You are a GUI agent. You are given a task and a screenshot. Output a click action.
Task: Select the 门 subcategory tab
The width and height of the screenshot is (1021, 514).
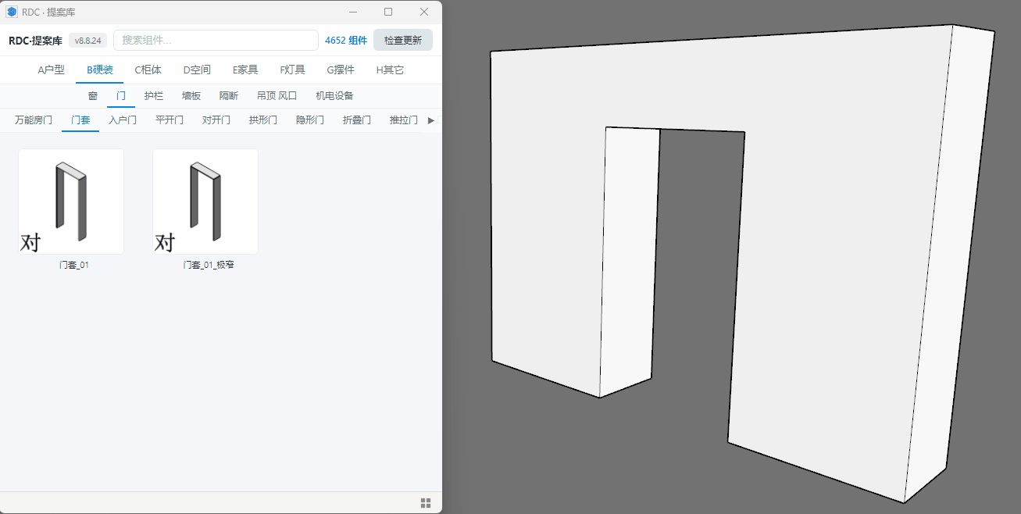coord(121,96)
